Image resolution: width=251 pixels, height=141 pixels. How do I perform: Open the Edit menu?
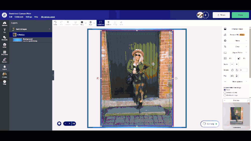click(11, 17)
